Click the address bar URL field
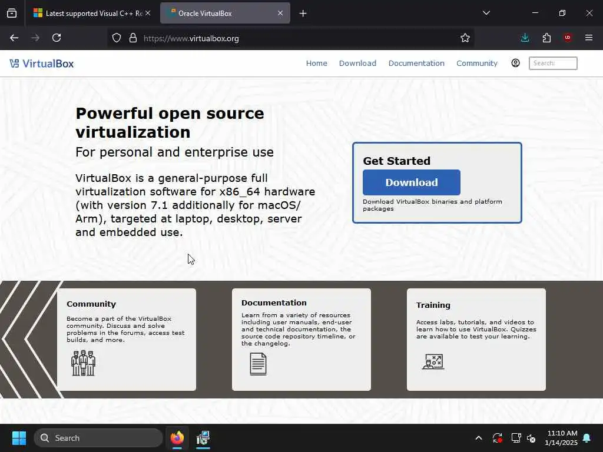Viewport: 603px width, 452px height. point(292,38)
